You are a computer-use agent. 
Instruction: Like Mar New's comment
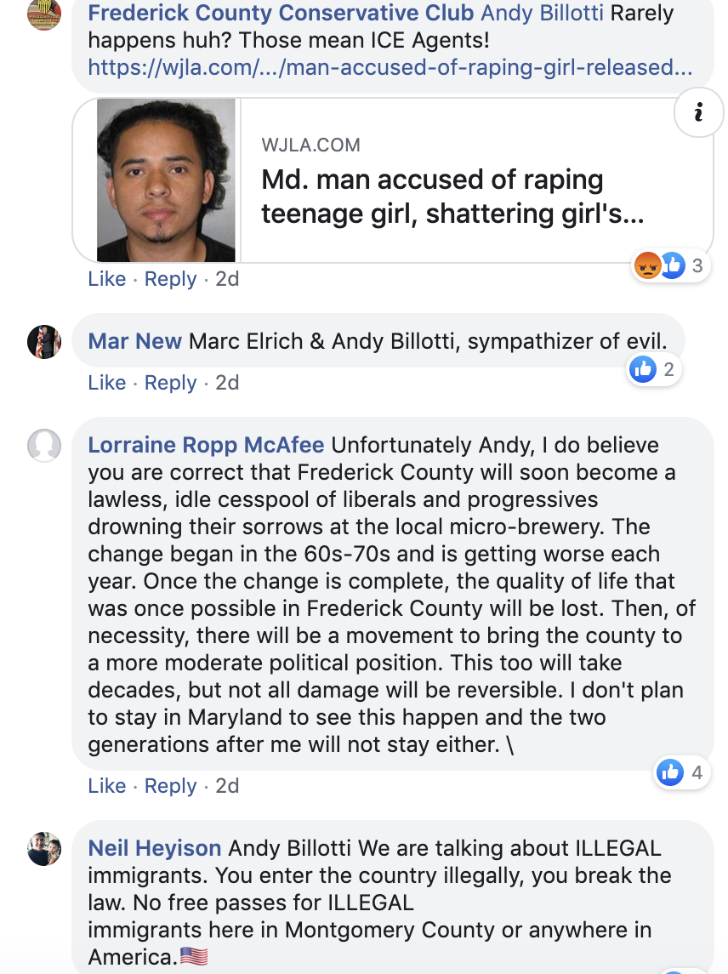pyautogui.click(x=107, y=383)
